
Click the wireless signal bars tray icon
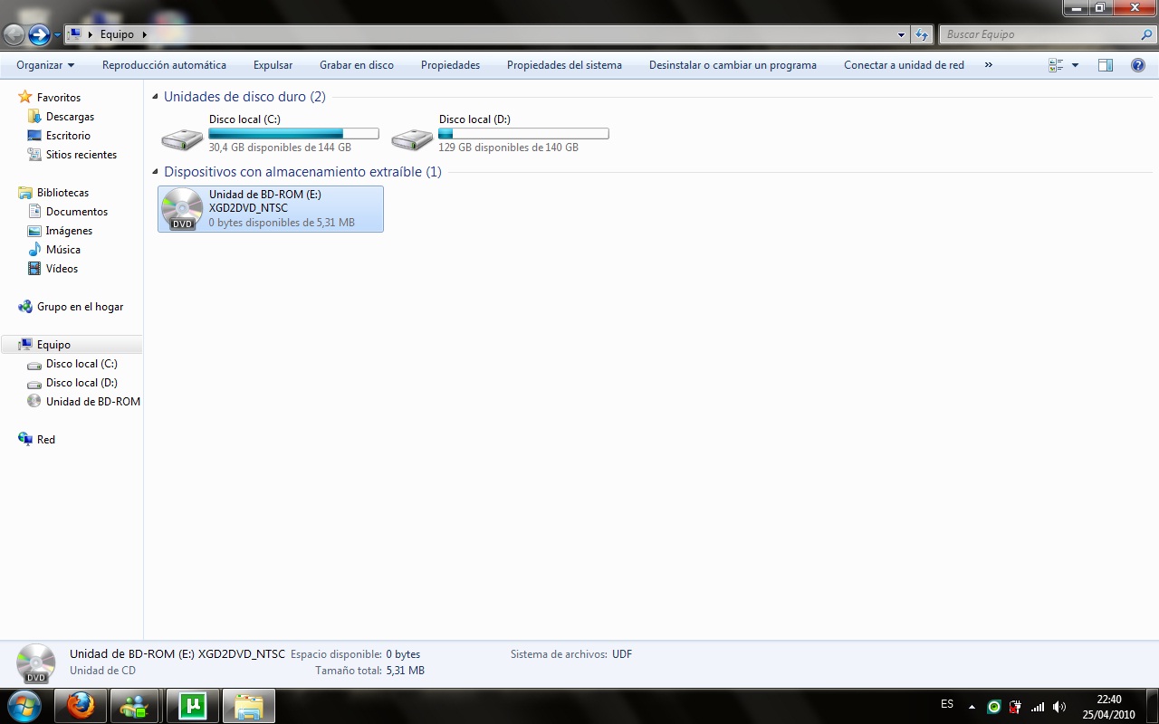pyautogui.click(x=1038, y=707)
